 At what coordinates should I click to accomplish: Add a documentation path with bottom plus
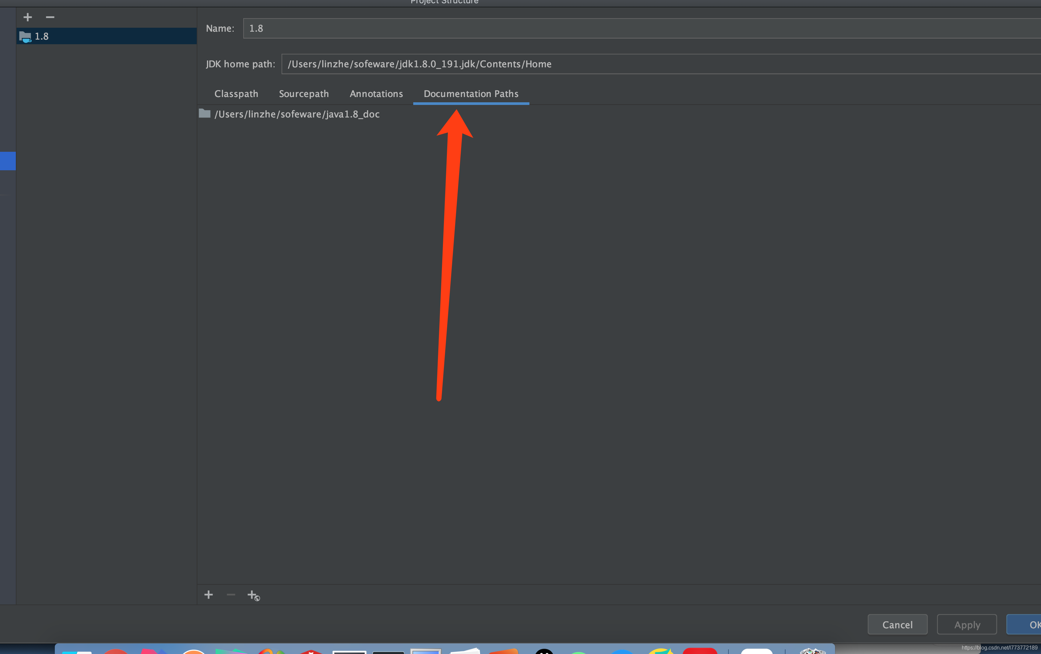208,595
